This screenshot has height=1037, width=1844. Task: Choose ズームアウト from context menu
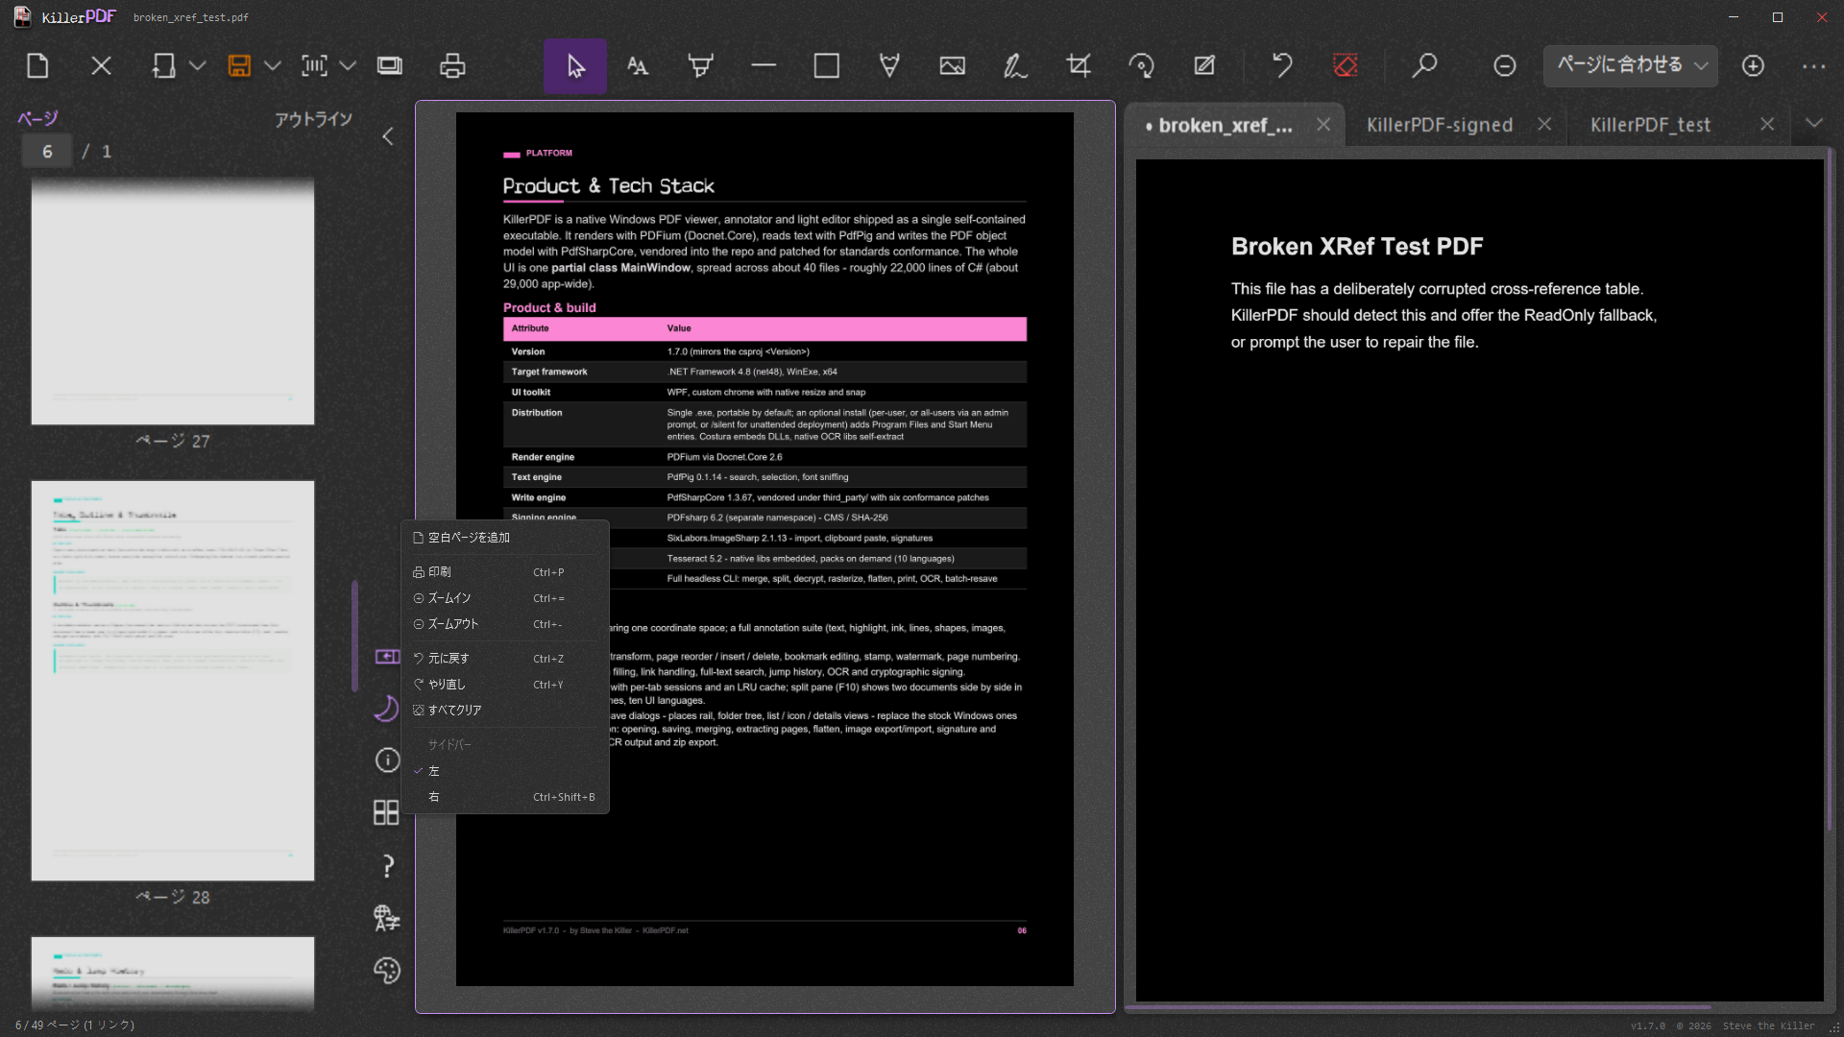tap(505, 624)
